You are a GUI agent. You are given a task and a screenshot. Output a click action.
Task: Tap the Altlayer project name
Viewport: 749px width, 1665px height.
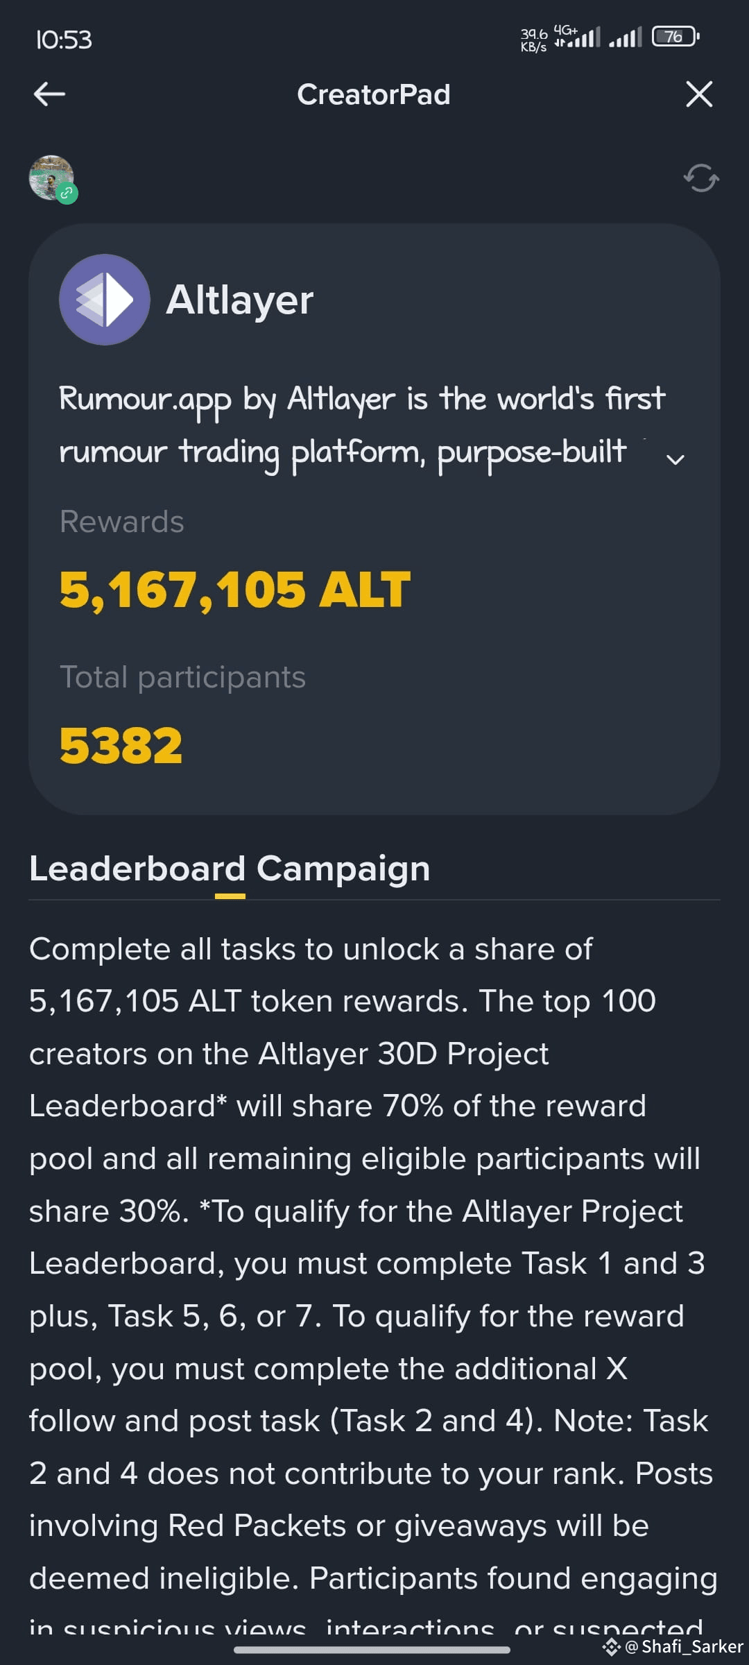point(240,300)
